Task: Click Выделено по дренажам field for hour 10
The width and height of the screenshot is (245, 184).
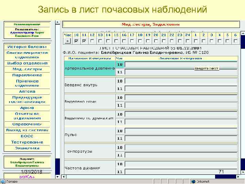Action: 181,114
